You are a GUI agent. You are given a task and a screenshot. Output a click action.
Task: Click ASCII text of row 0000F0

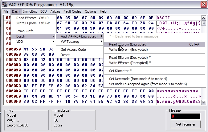[178, 102]
